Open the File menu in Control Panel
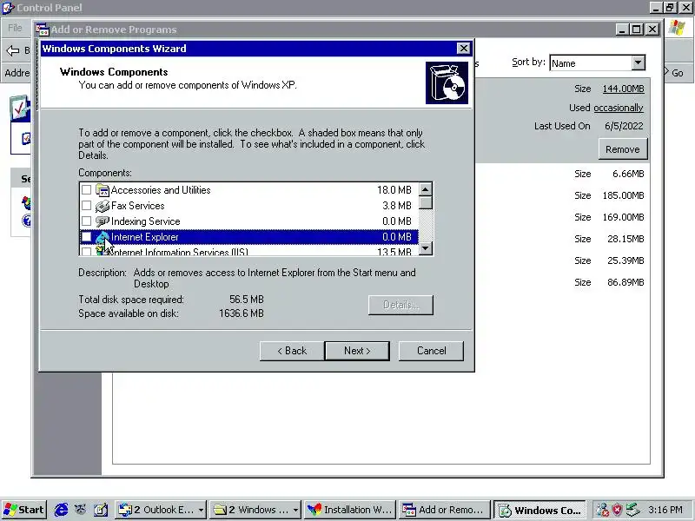The height and width of the screenshot is (521, 695). point(15,28)
